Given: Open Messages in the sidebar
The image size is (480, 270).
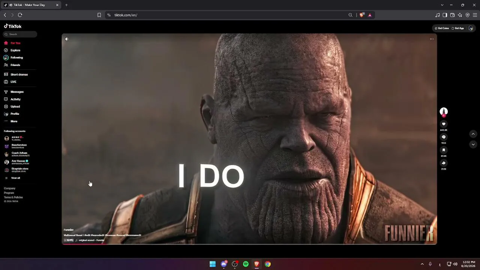Looking at the screenshot, I should [x=14, y=92].
